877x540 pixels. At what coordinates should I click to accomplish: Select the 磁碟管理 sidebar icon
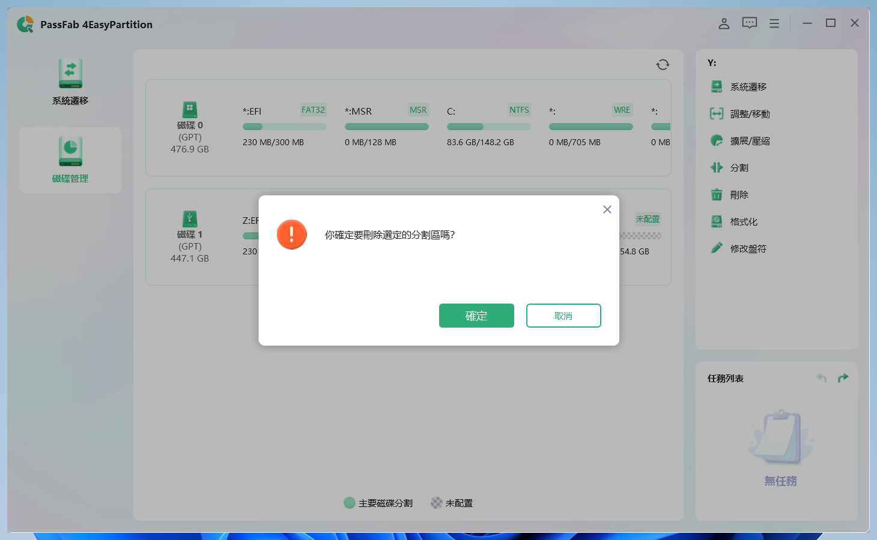point(70,159)
